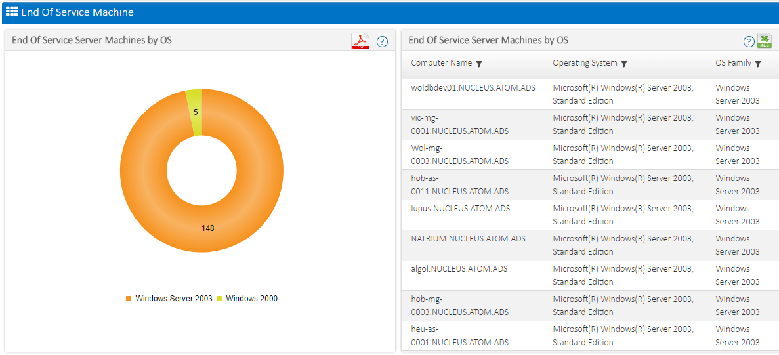Toggle Windows 2000 legend entry
The height and width of the screenshot is (355, 779).
[x=247, y=299]
